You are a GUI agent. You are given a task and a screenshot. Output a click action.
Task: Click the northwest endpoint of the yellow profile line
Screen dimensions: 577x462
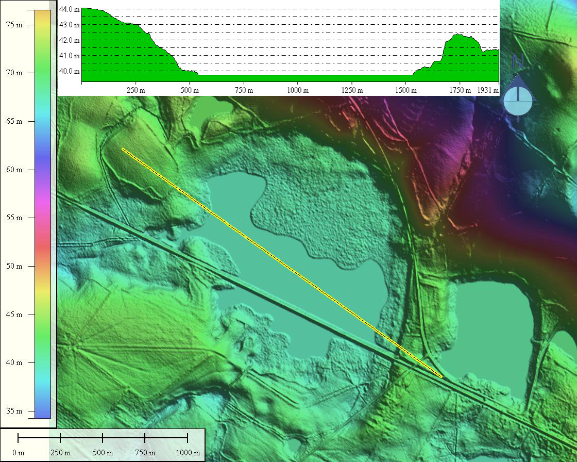(x=123, y=149)
